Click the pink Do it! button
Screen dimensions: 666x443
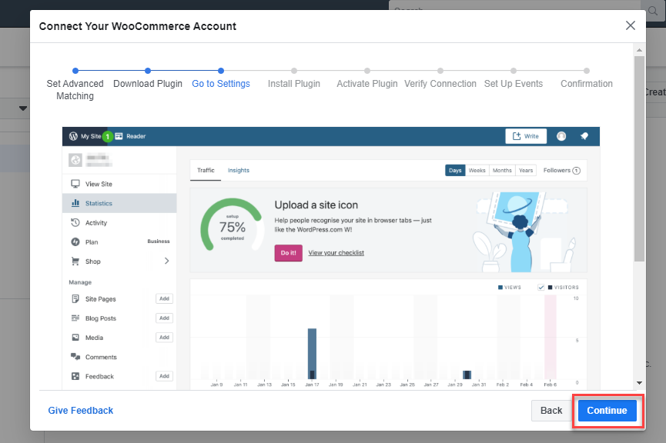tap(289, 252)
